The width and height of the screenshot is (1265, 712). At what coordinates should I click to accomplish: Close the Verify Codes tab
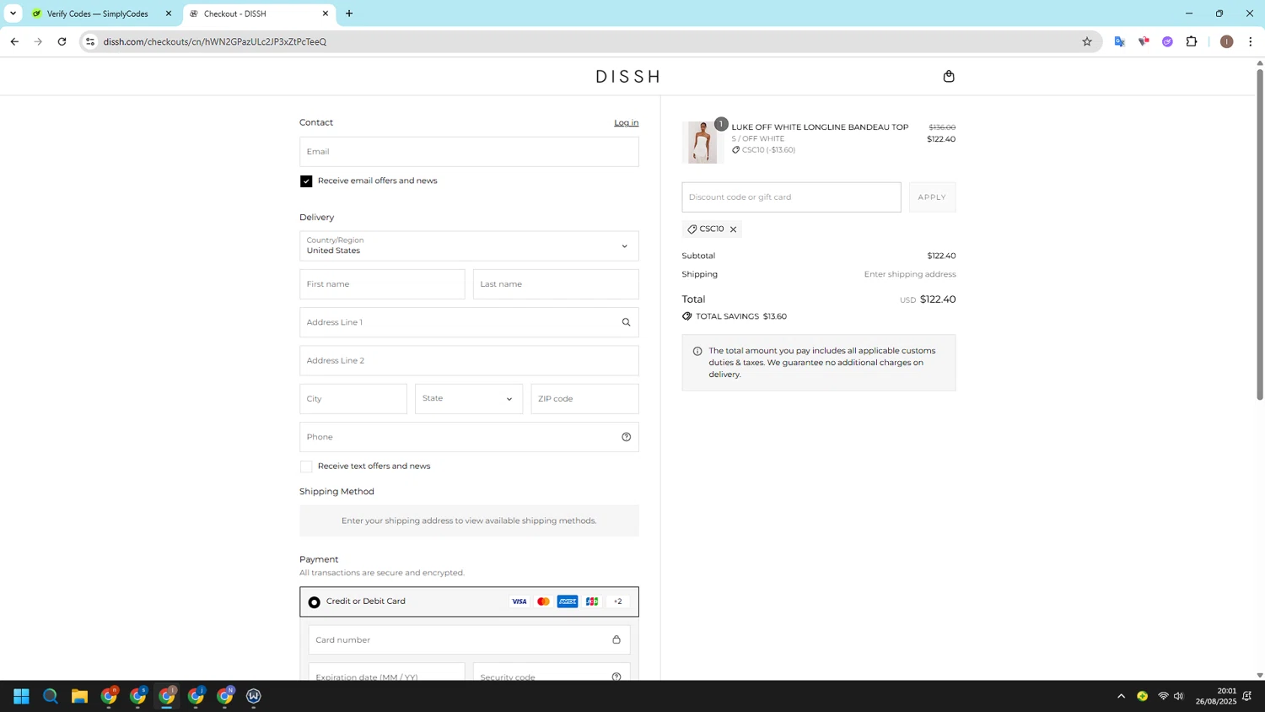(169, 13)
